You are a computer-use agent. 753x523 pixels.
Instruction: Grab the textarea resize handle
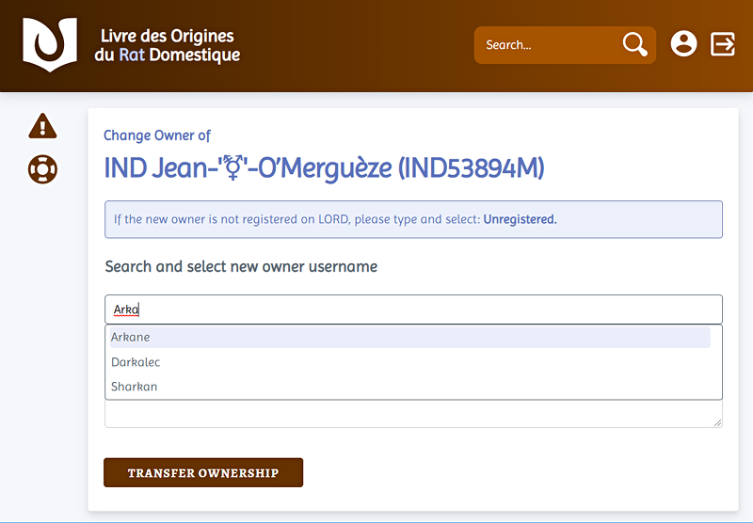(x=718, y=423)
